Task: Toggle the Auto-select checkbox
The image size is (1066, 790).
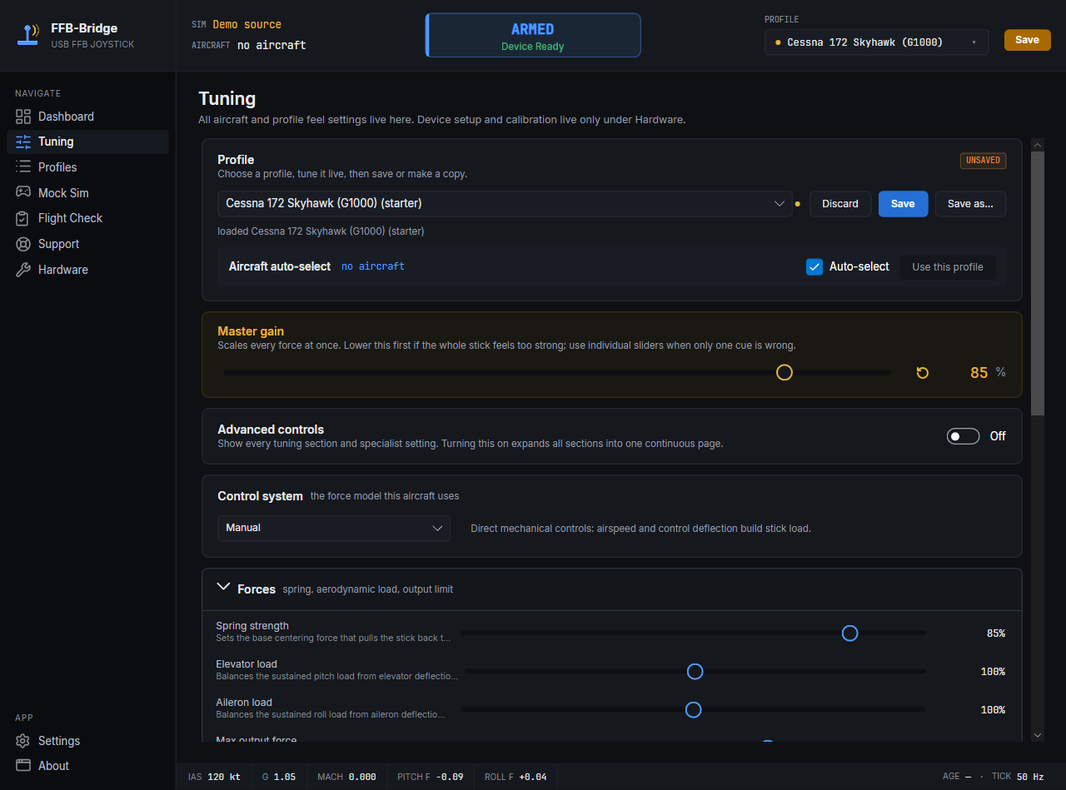Action: click(x=814, y=267)
